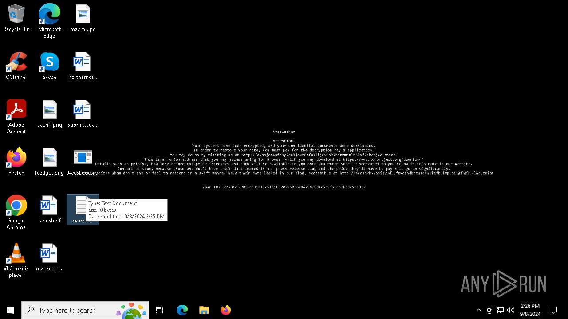Launch Skype from desktop
The image size is (568, 319).
[x=49, y=66]
